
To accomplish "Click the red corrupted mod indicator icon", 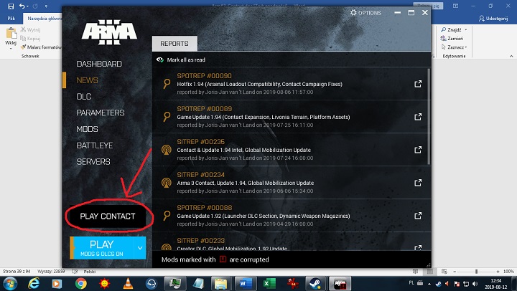I will (x=223, y=259).
